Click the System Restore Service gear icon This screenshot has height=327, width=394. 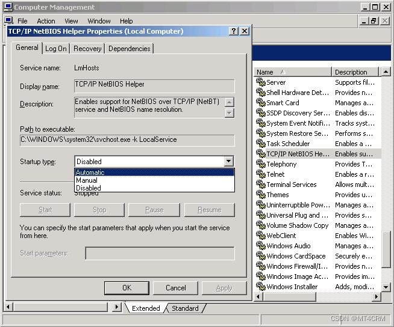point(261,133)
